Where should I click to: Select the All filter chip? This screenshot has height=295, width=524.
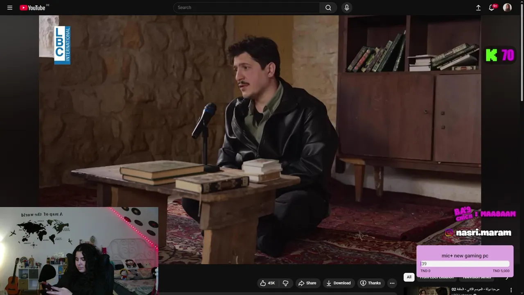pyautogui.click(x=409, y=277)
